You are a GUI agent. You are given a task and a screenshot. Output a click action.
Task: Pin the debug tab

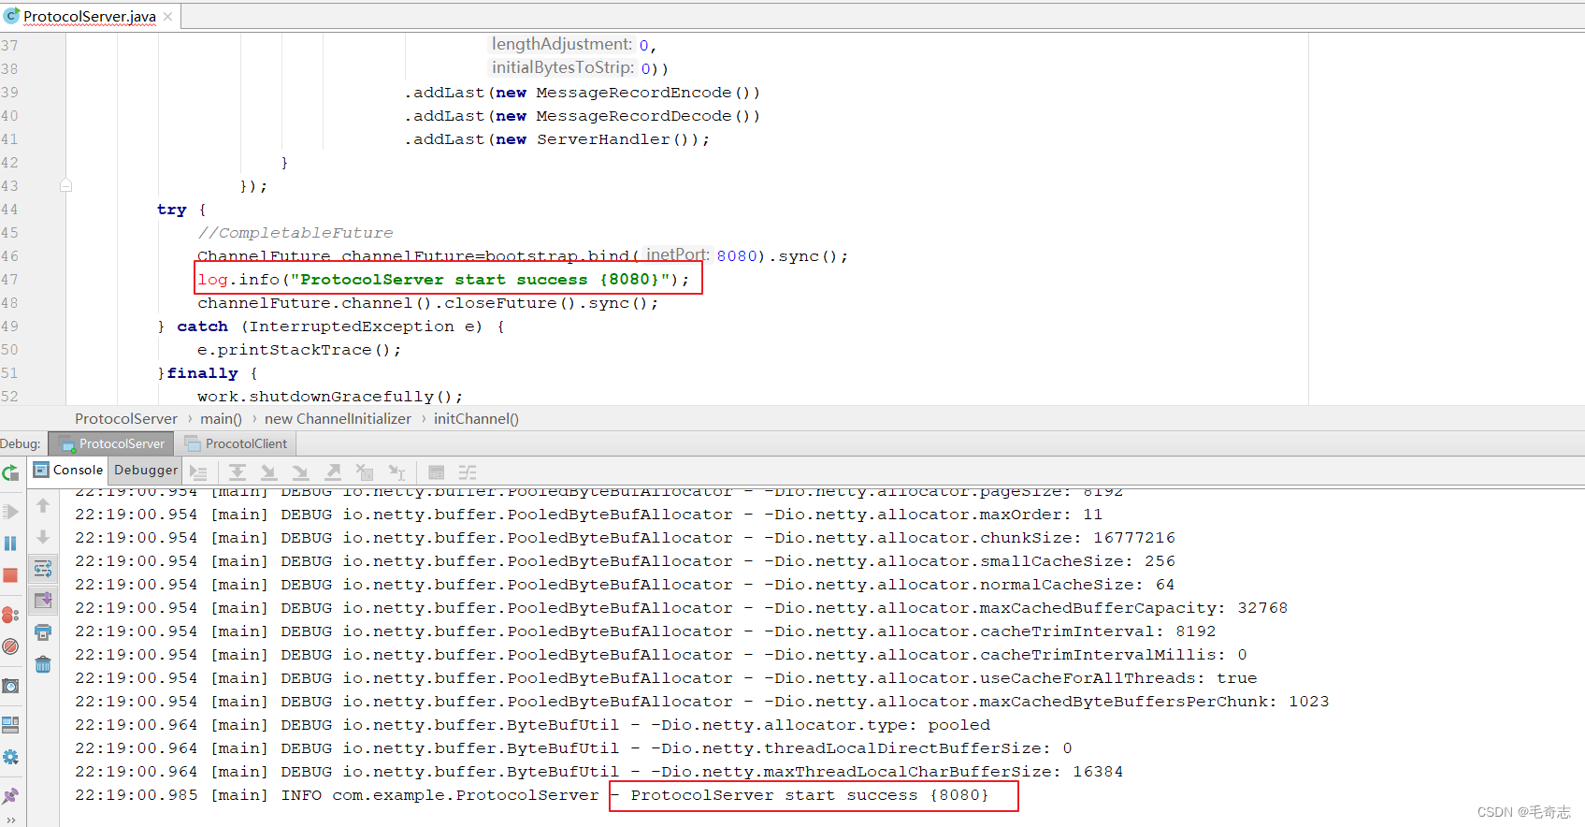[10, 796]
